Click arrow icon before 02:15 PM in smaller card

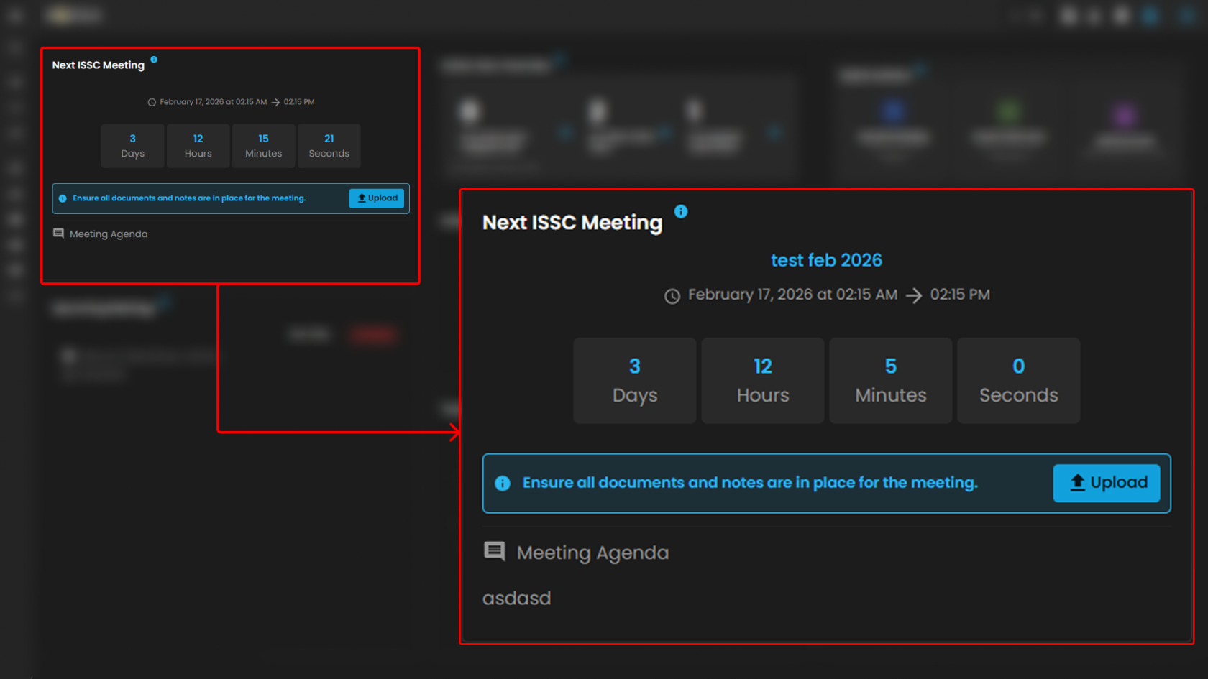click(x=275, y=103)
